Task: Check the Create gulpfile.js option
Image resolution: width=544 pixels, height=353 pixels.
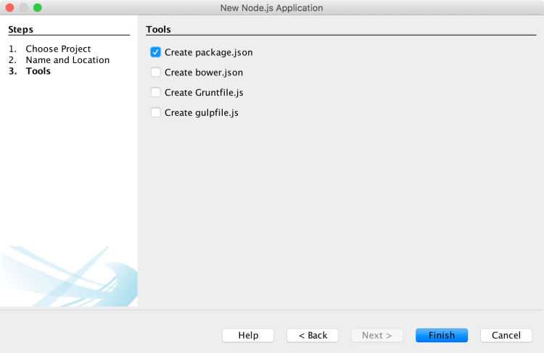Action: click(155, 112)
